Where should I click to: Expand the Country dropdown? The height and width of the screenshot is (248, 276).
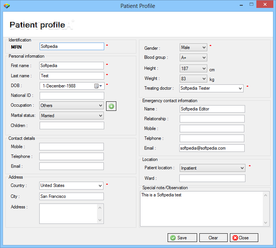71,185
